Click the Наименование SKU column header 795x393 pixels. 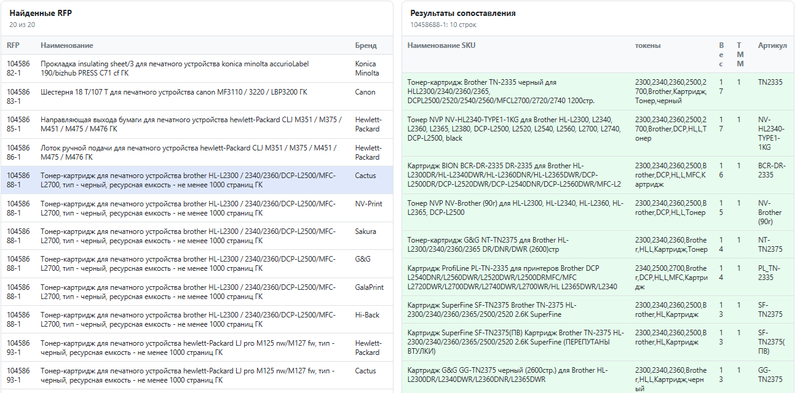441,45
